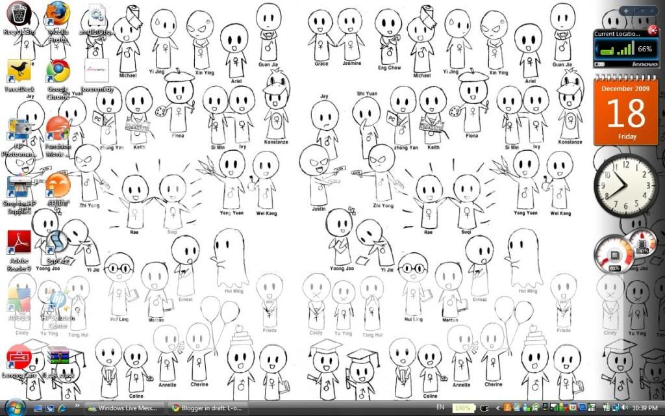
Task: Click the Internet Explorer quick launch icon
Action: point(61,408)
